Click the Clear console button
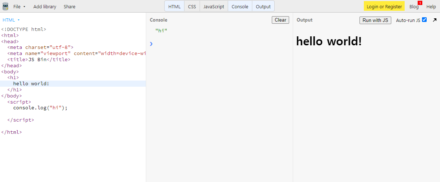This screenshot has width=440, height=182. tap(280, 20)
